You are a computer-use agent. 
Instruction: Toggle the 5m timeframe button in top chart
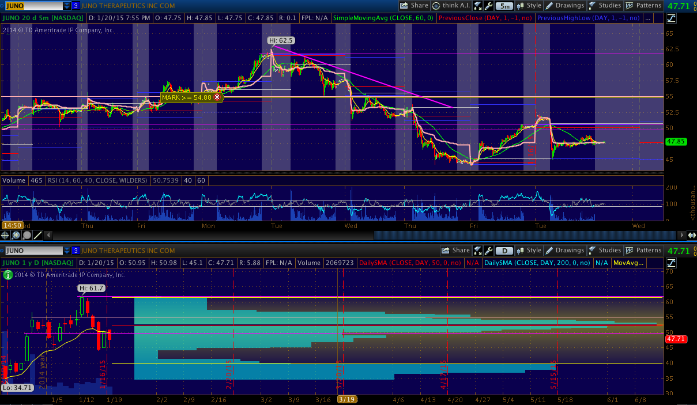tap(504, 6)
